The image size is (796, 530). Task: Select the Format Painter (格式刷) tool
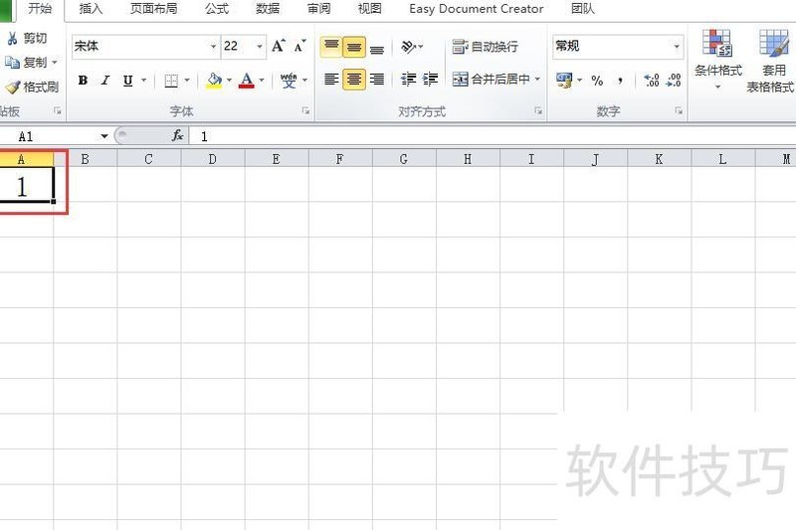32,87
